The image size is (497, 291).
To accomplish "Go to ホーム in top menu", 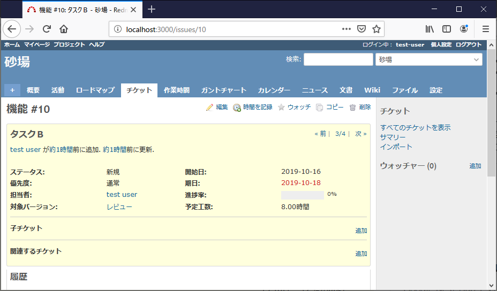I will 12,44.
